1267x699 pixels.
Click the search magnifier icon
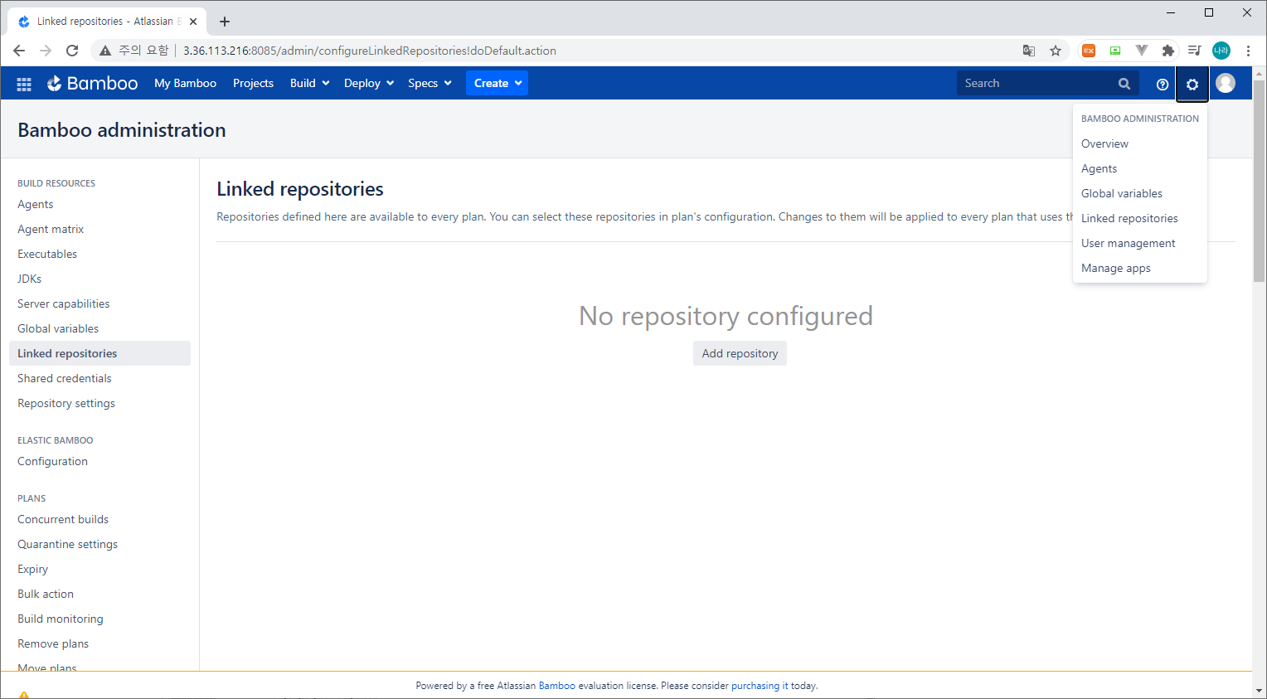point(1124,83)
